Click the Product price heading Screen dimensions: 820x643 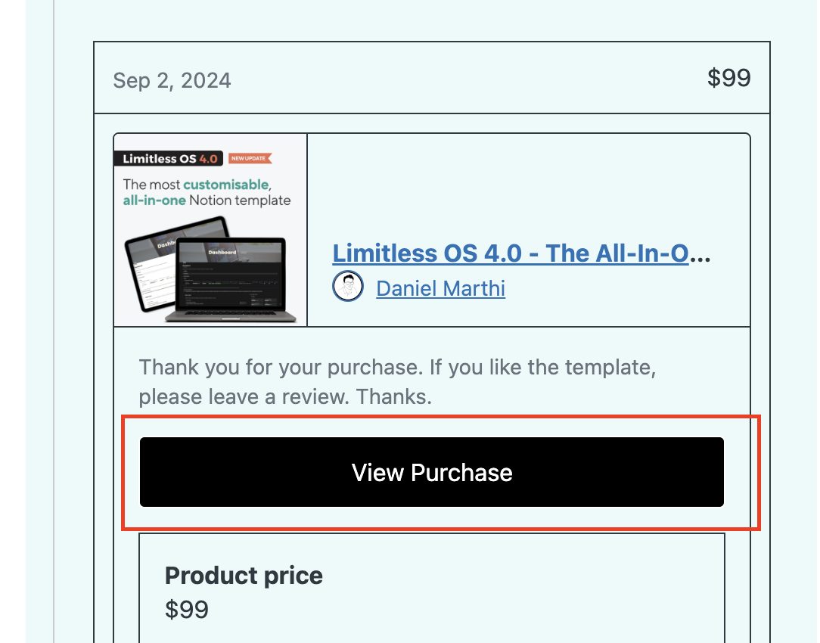[x=244, y=576]
